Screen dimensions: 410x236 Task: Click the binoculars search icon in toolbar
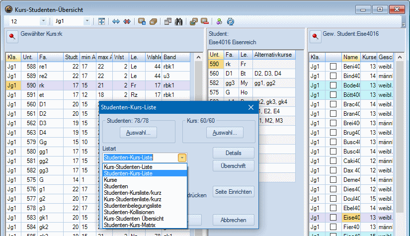(179, 21)
